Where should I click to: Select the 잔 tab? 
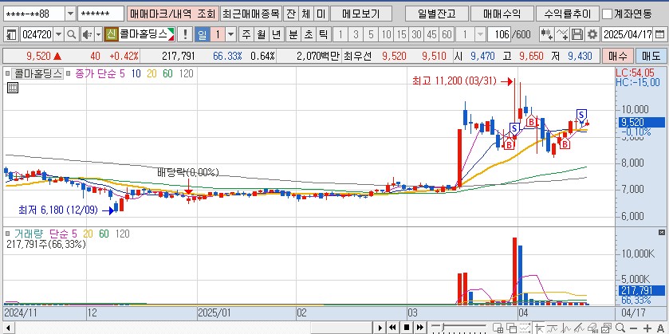click(290, 14)
